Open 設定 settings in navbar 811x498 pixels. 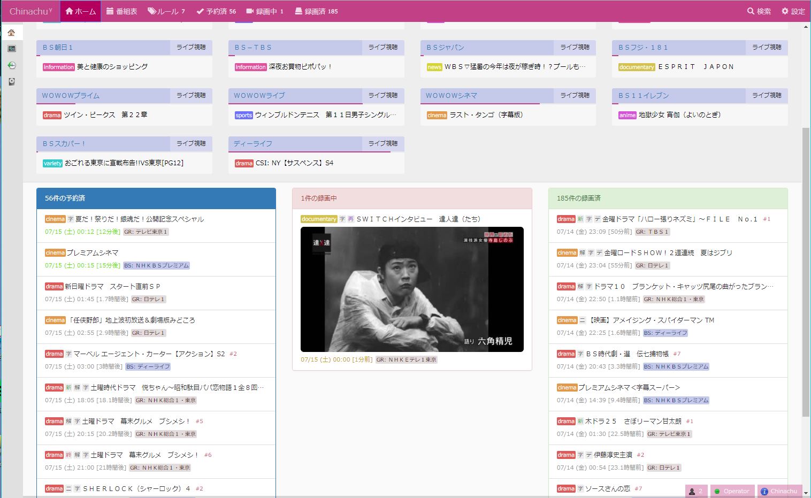(793, 11)
